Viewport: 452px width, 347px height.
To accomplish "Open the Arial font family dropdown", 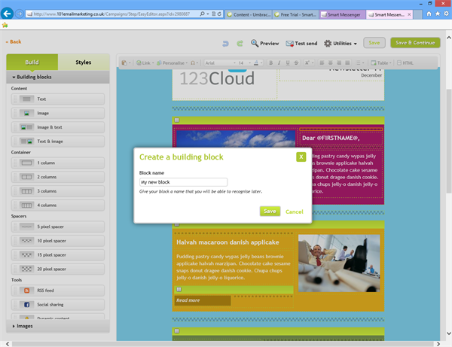I will tap(220, 62).
